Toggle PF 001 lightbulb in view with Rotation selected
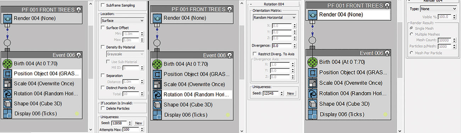 click(x=229, y=9)
